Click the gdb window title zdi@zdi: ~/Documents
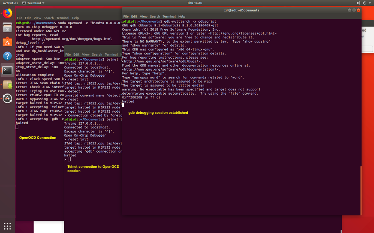The height and width of the screenshot is (233, 374). 242,10
